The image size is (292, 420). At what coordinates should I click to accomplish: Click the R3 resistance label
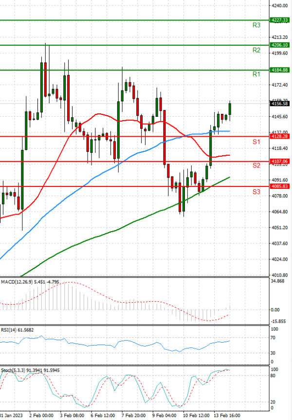(256, 25)
